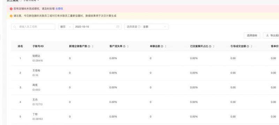
Task: Select employee name in rank 3 row
Action: point(35,85)
